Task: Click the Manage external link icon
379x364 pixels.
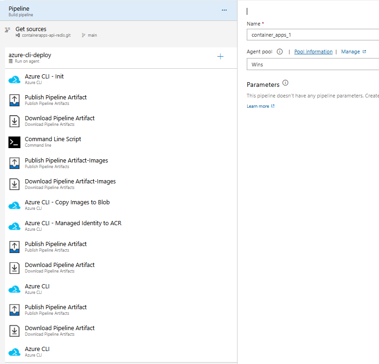Action: tap(364, 52)
